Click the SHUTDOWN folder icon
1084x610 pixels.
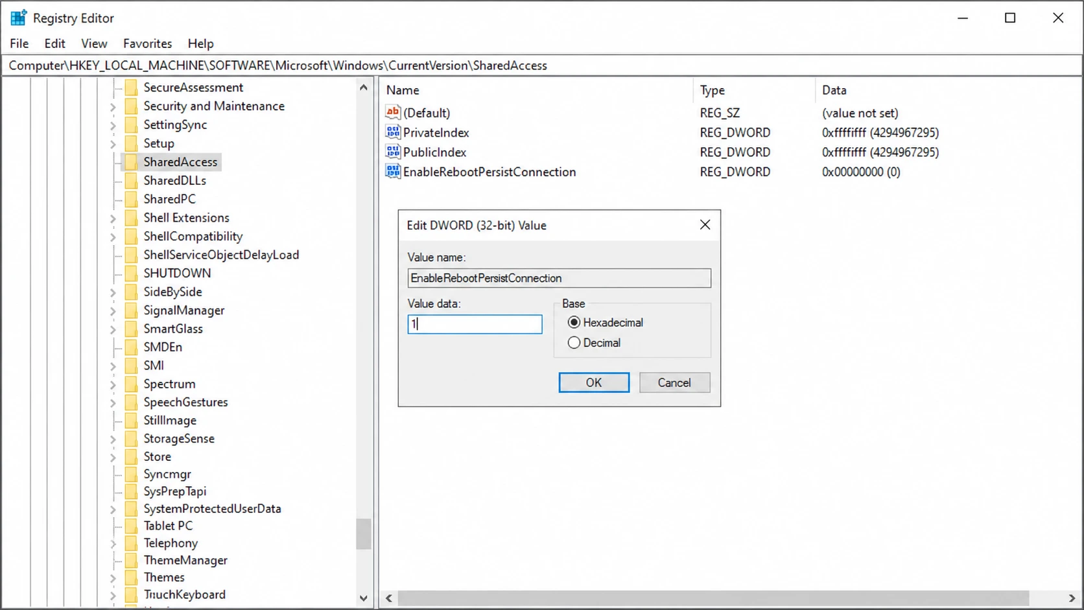coord(131,273)
